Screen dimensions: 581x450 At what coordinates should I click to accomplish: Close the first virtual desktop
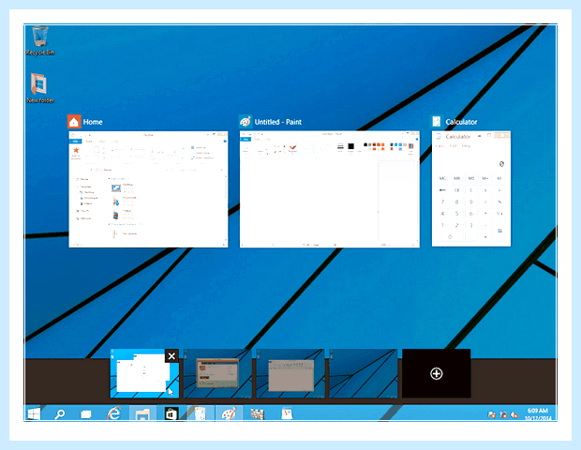pos(171,356)
